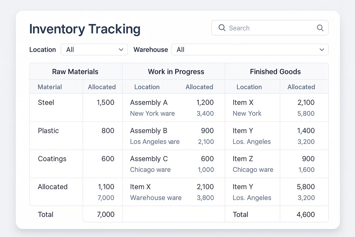Click the 1,600 value
This screenshot has height=237, width=355.
pyautogui.click(x=306, y=170)
